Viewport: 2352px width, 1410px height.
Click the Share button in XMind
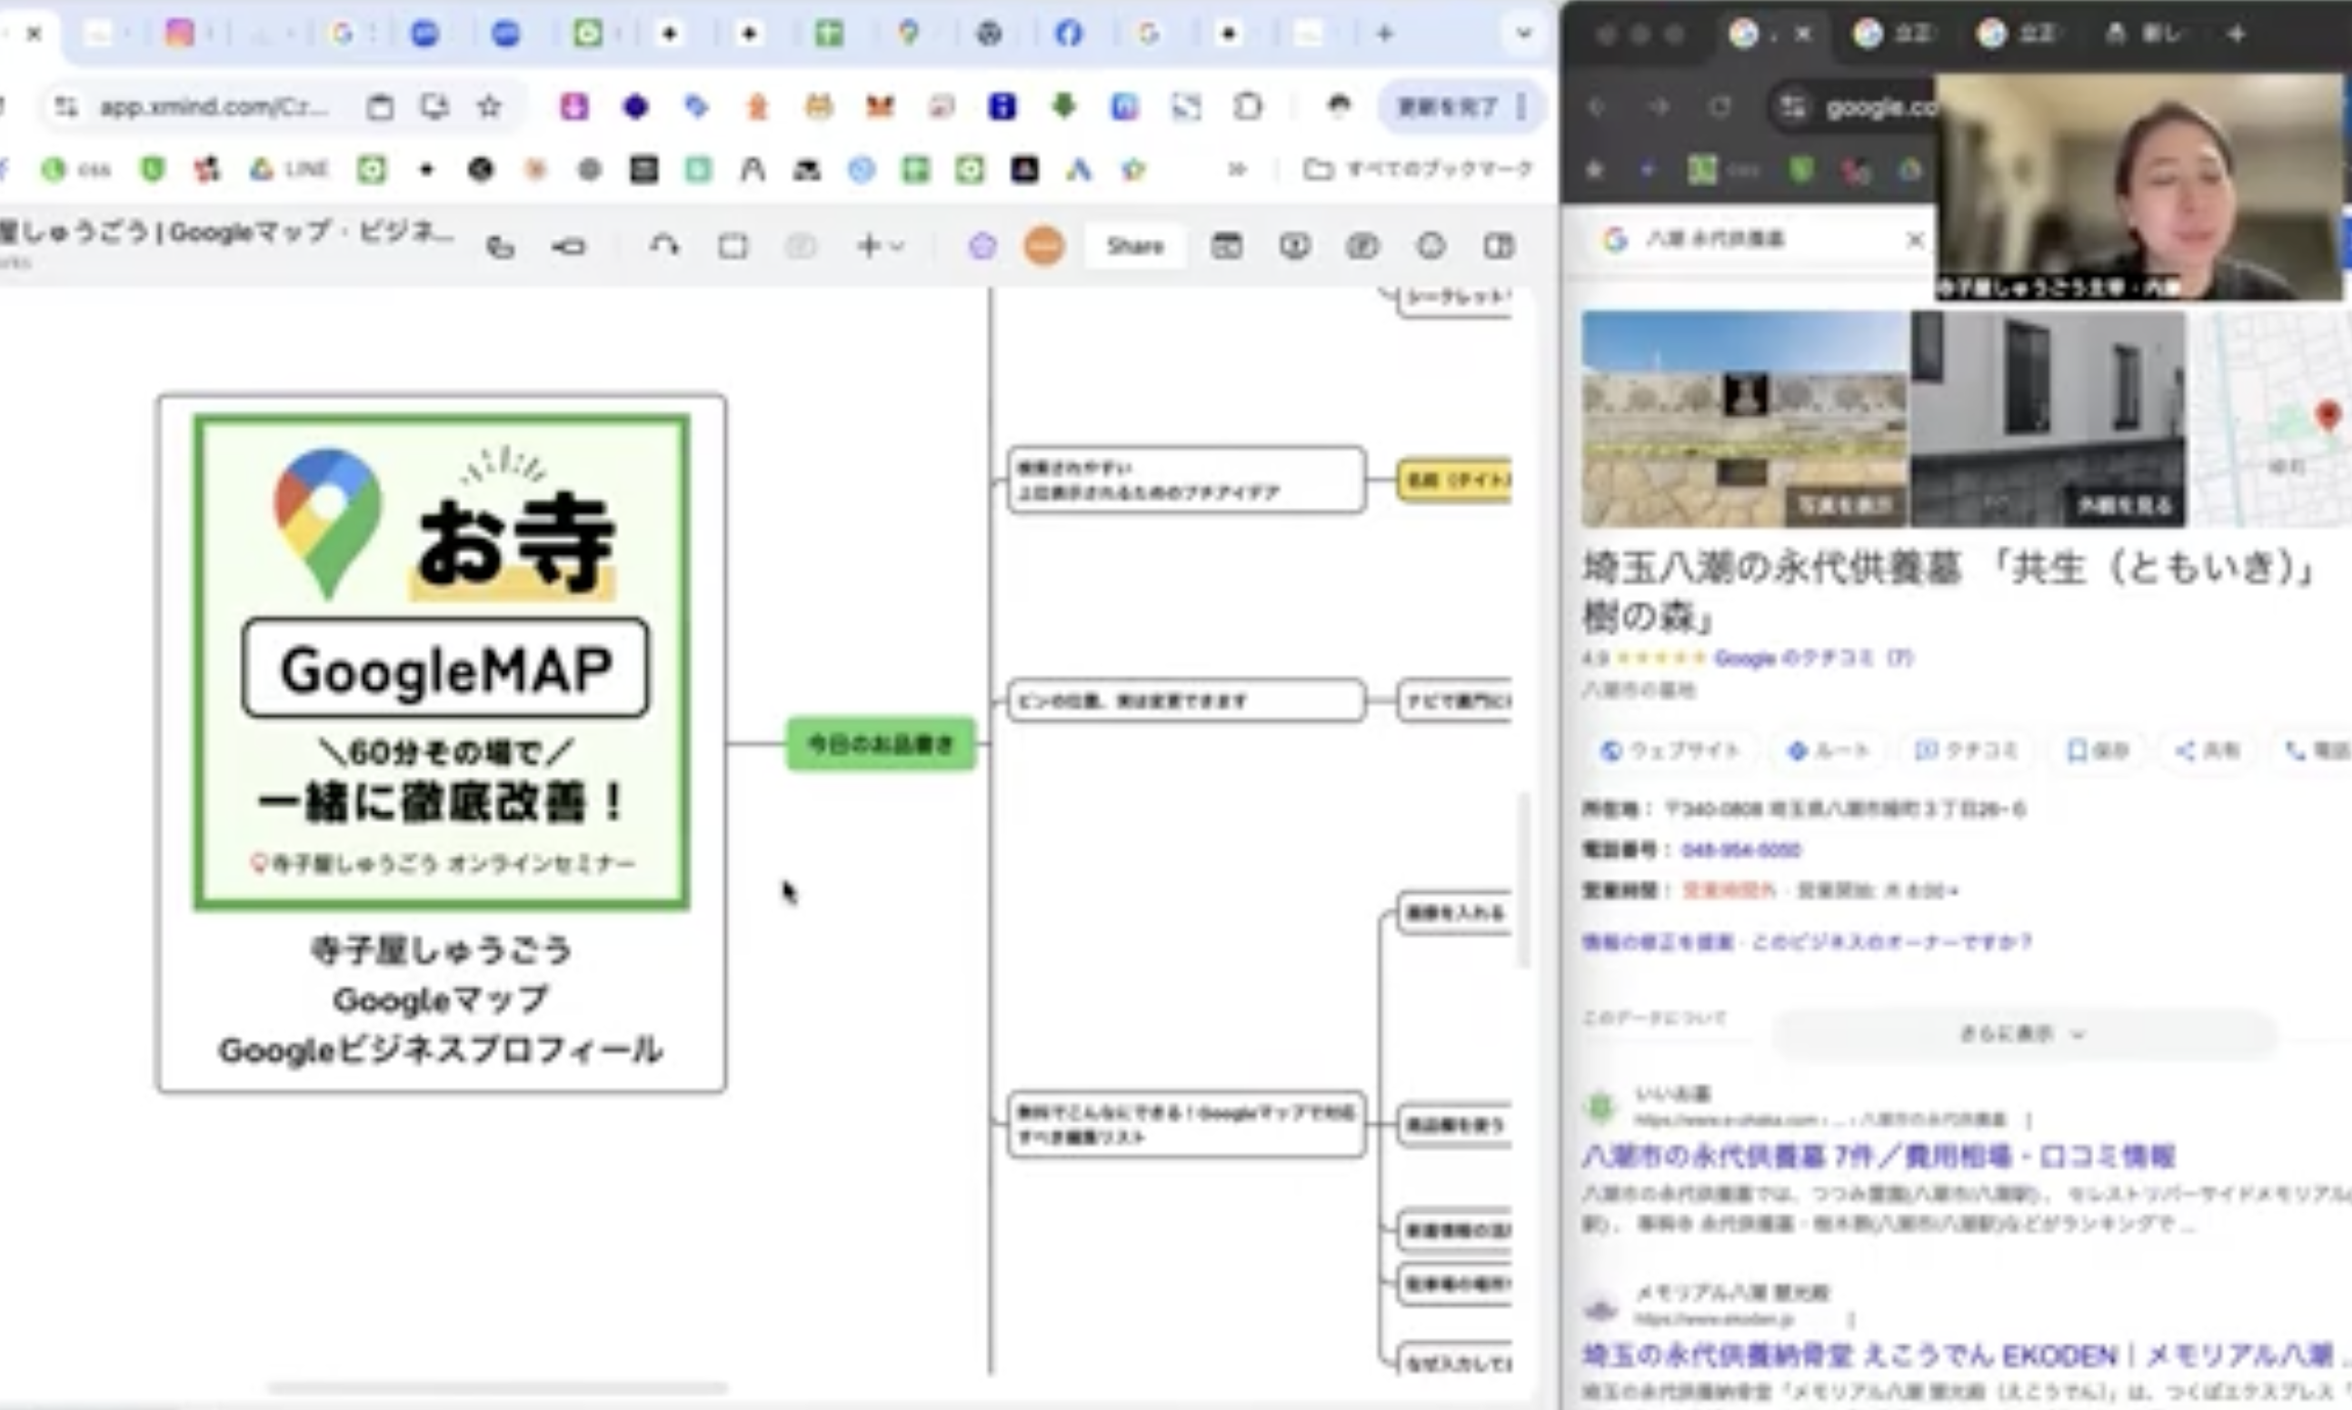tap(1135, 245)
